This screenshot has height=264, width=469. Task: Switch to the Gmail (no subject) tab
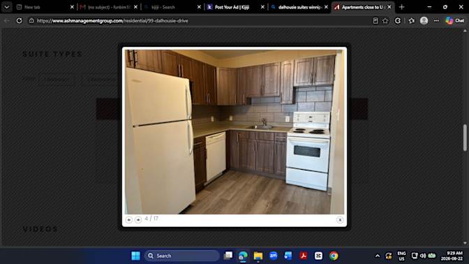tap(107, 7)
